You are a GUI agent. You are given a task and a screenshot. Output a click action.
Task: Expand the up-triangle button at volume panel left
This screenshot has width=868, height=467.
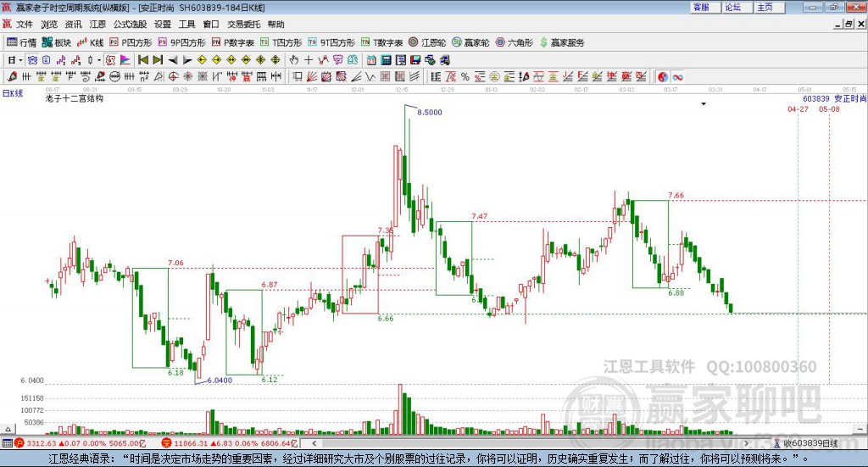tap(8, 429)
